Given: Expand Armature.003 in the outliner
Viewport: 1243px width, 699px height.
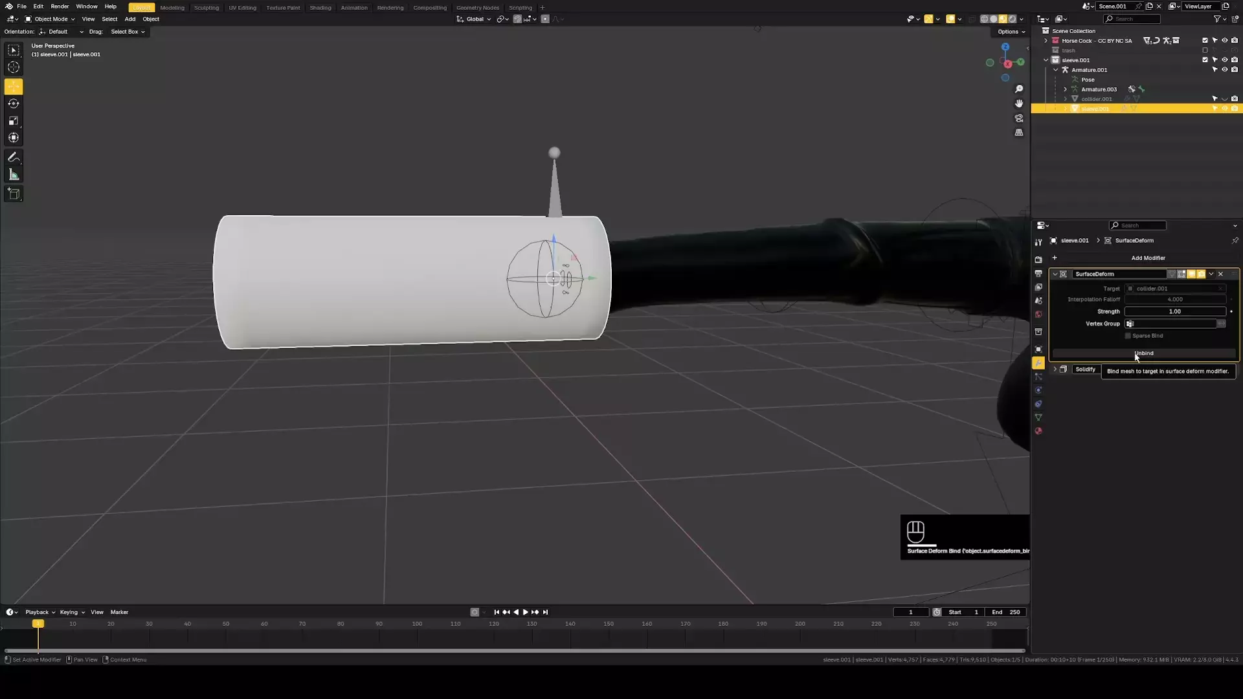Looking at the screenshot, I should (x=1065, y=89).
